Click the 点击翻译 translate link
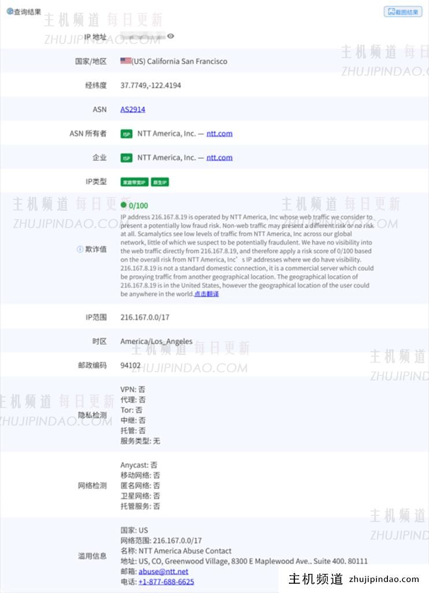Image resolution: width=429 pixels, height=593 pixels. point(206,294)
